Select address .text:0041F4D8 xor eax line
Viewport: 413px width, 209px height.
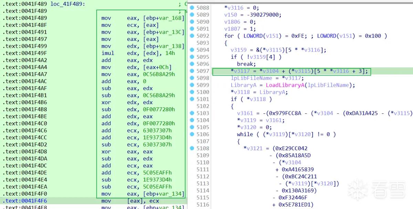[25, 152]
